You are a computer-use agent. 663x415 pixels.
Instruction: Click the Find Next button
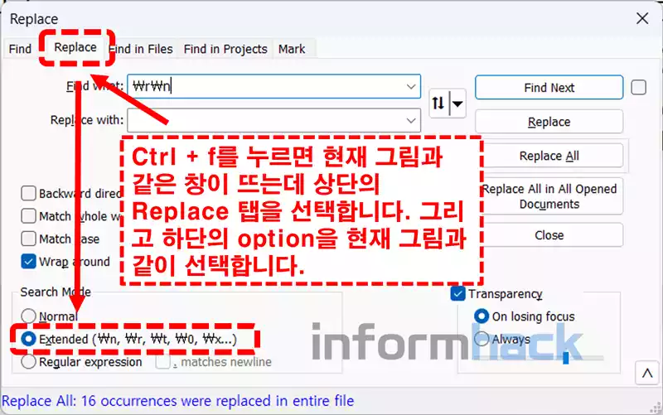pyautogui.click(x=549, y=88)
